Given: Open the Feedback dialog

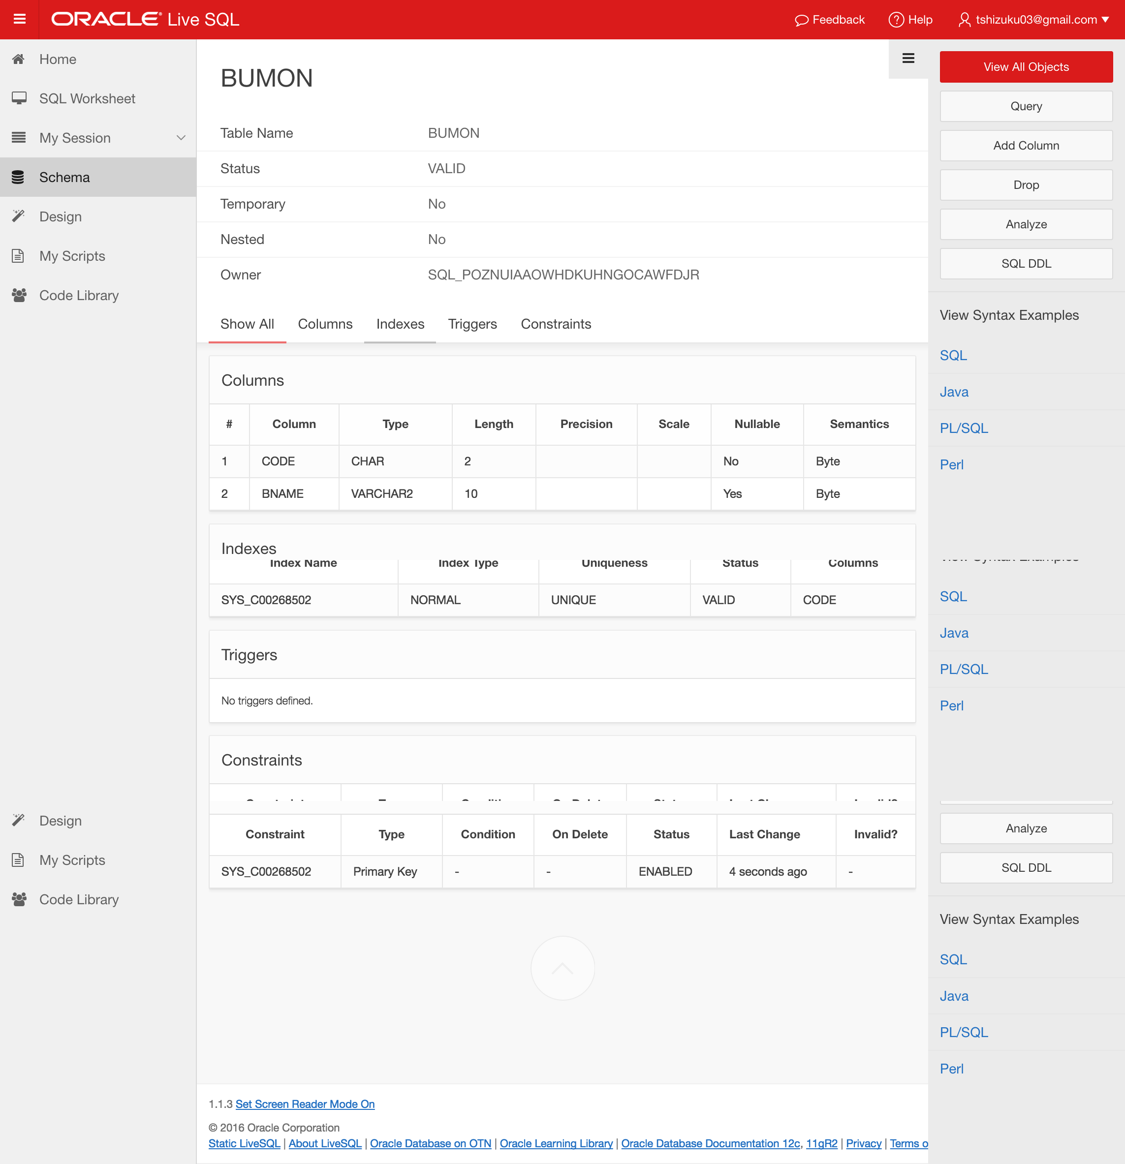Looking at the screenshot, I should click(x=830, y=20).
